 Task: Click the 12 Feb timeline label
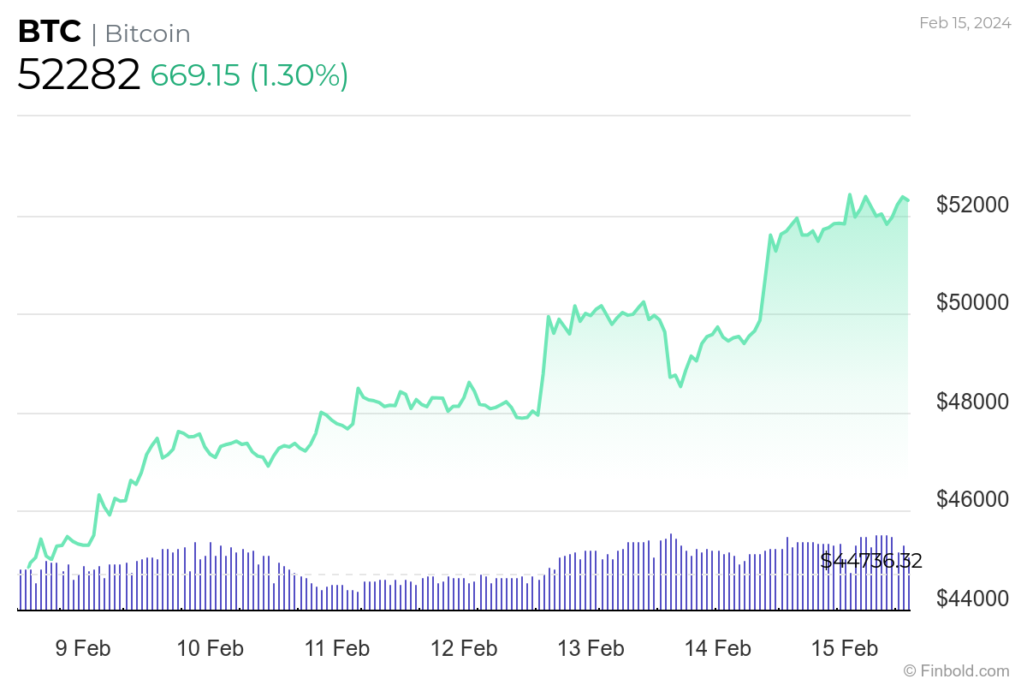coord(464,648)
